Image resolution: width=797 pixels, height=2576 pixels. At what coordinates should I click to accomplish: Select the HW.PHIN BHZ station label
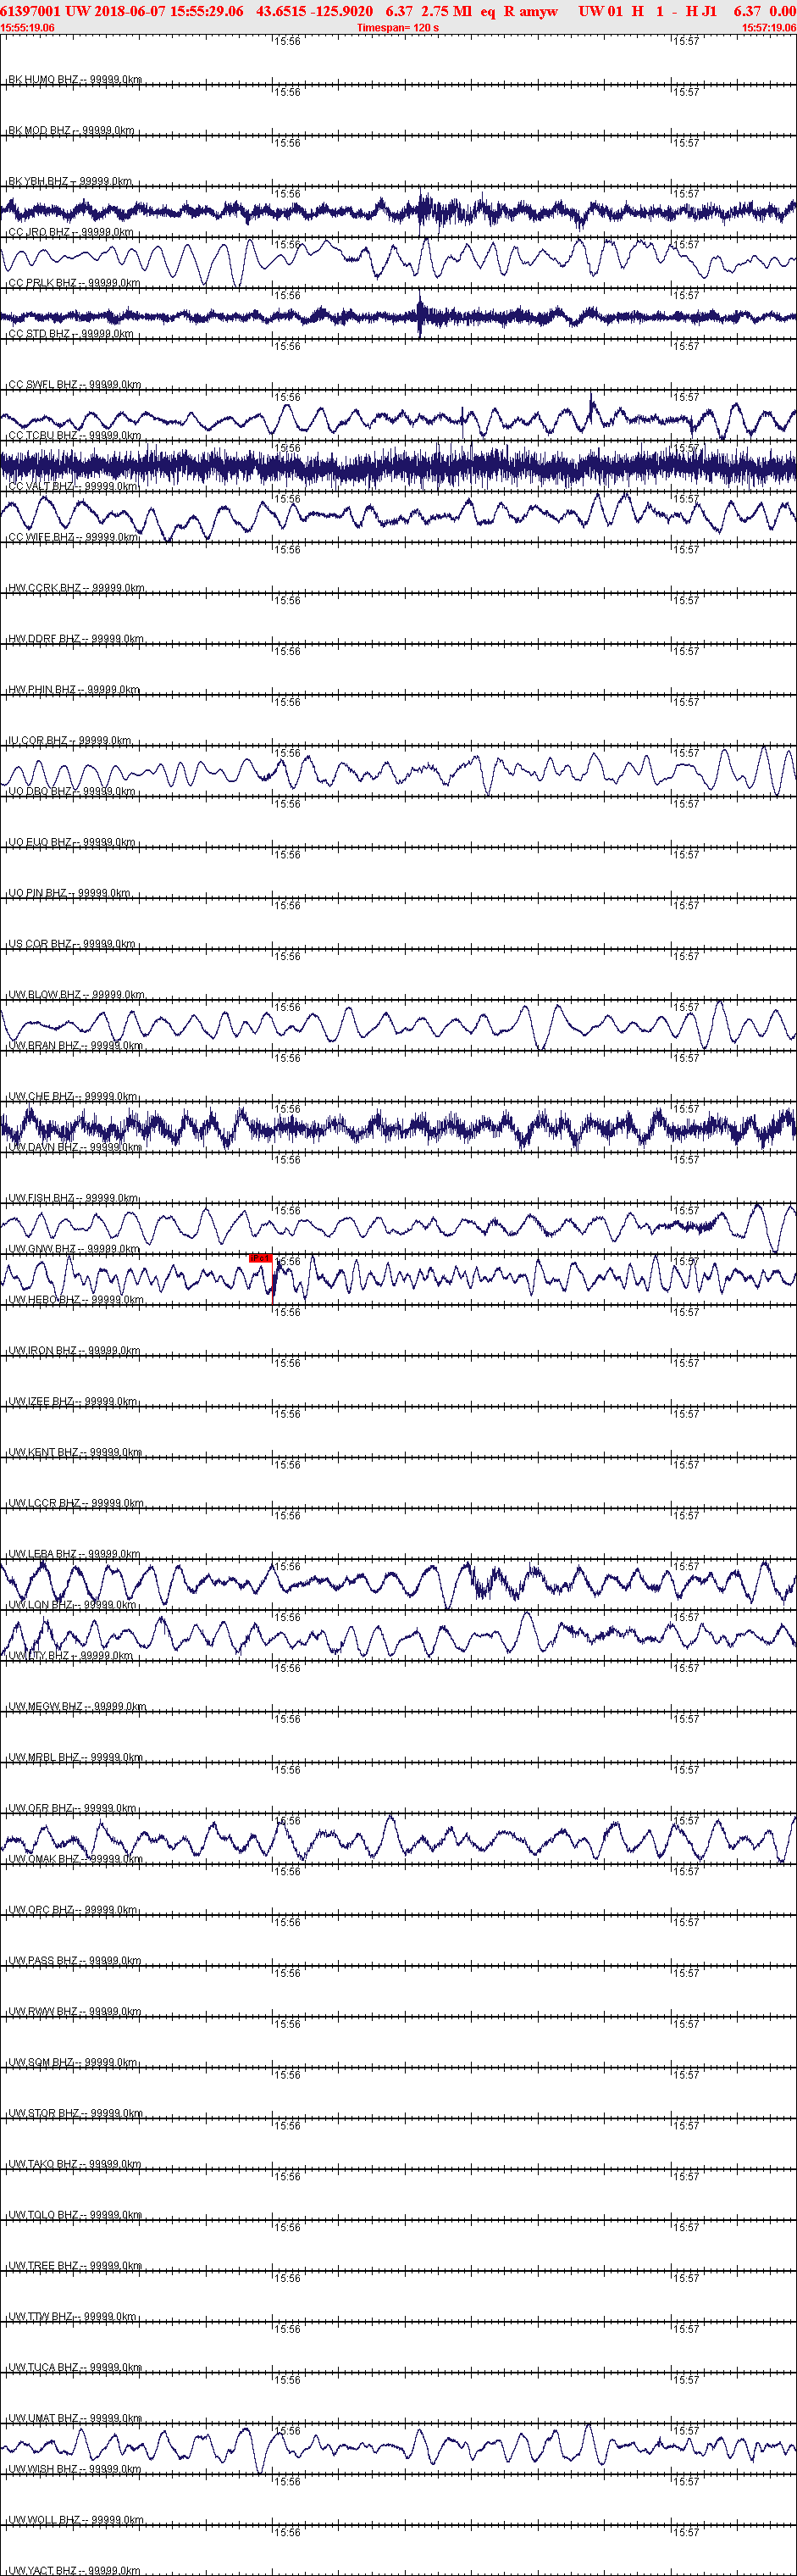point(74,690)
